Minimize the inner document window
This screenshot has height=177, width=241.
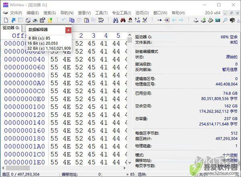(x=225, y=13)
